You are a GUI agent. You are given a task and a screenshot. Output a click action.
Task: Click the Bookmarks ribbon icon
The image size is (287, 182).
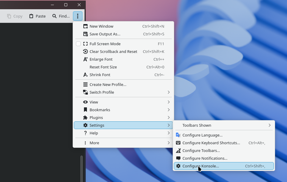(x=85, y=110)
